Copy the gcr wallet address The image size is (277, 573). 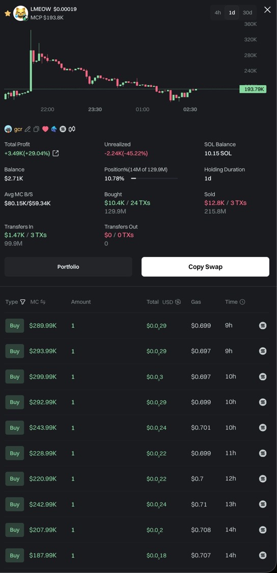click(36, 129)
